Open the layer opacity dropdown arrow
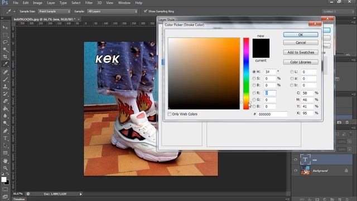Viewport: 357px width, 201px height. point(350,141)
